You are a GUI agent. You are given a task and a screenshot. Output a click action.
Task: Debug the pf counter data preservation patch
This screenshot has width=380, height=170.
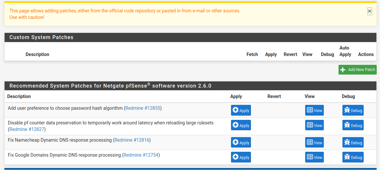pyautogui.click(x=353, y=125)
